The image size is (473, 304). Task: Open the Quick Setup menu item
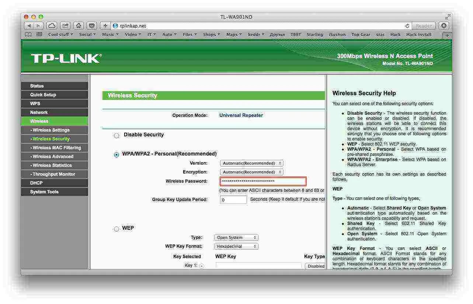(55, 95)
